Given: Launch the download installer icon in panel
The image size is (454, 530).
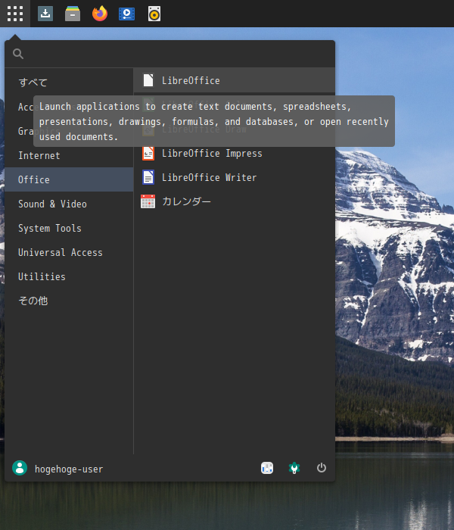Looking at the screenshot, I should [x=45, y=14].
